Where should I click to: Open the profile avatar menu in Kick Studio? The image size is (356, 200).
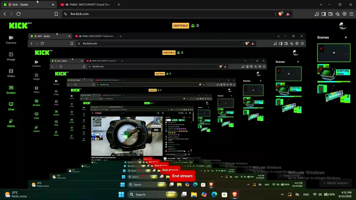tap(343, 26)
